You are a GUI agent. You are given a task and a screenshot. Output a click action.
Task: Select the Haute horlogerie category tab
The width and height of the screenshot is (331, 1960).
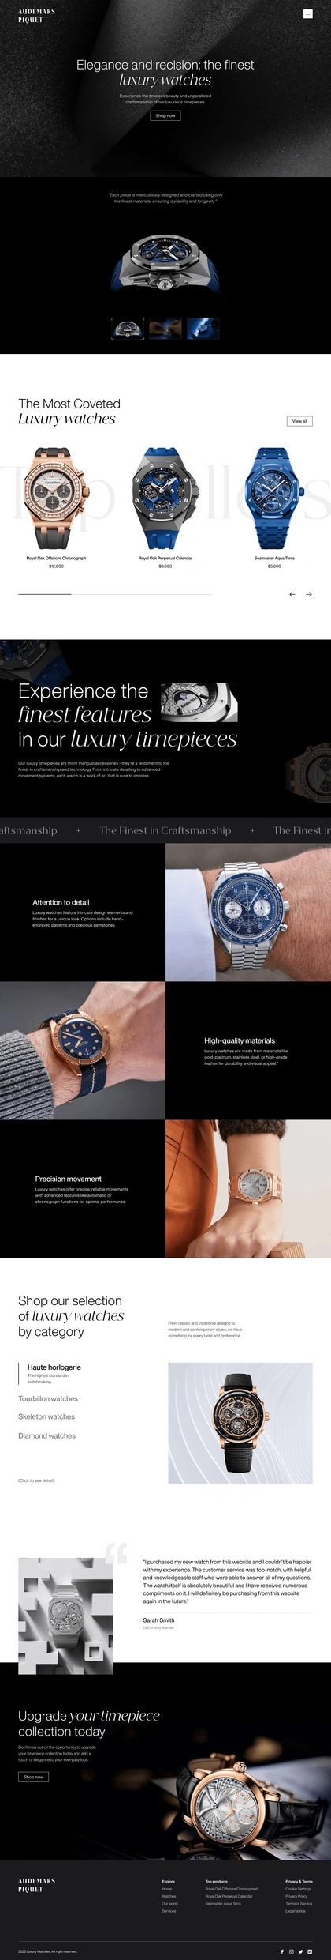tap(54, 1367)
